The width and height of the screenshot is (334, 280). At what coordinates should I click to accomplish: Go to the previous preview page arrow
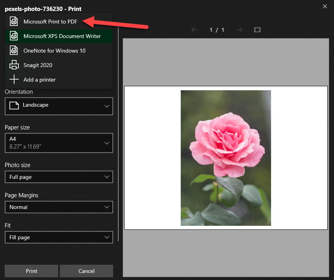[194, 30]
